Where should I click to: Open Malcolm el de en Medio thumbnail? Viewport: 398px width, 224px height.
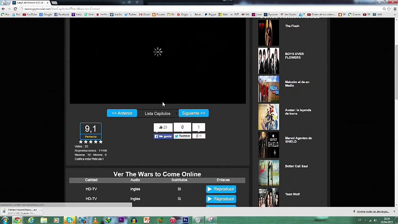point(269,89)
